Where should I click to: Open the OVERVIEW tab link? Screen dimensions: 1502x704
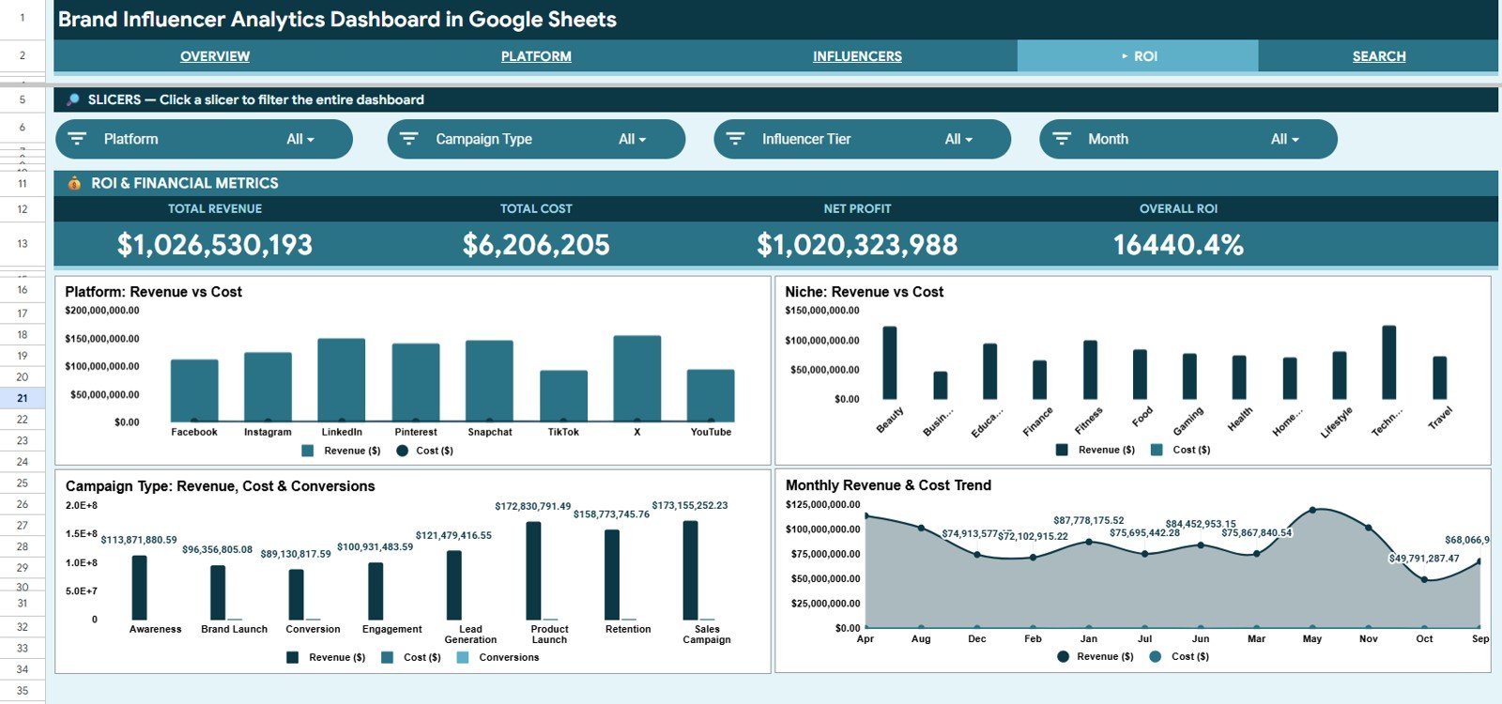(x=215, y=56)
